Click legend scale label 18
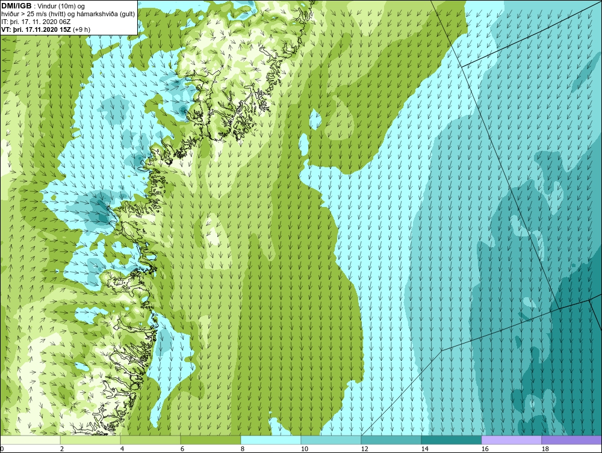The width and height of the screenshot is (602, 453). click(545, 449)
